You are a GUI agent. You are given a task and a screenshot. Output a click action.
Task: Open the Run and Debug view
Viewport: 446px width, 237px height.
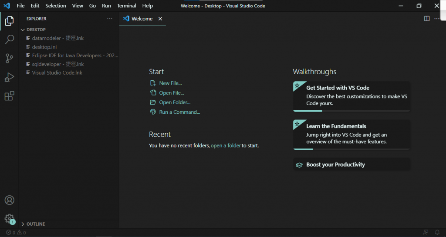click(x=10, y=77)
